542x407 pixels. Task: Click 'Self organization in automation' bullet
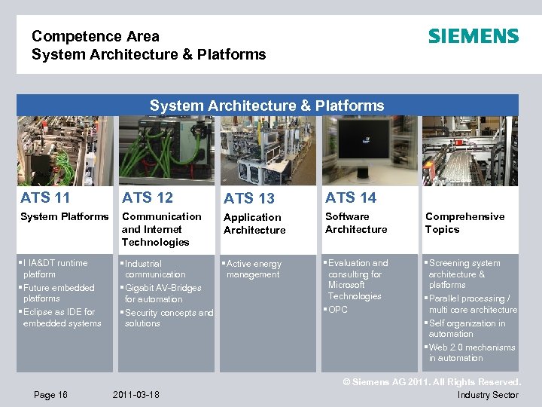point(465,329)
